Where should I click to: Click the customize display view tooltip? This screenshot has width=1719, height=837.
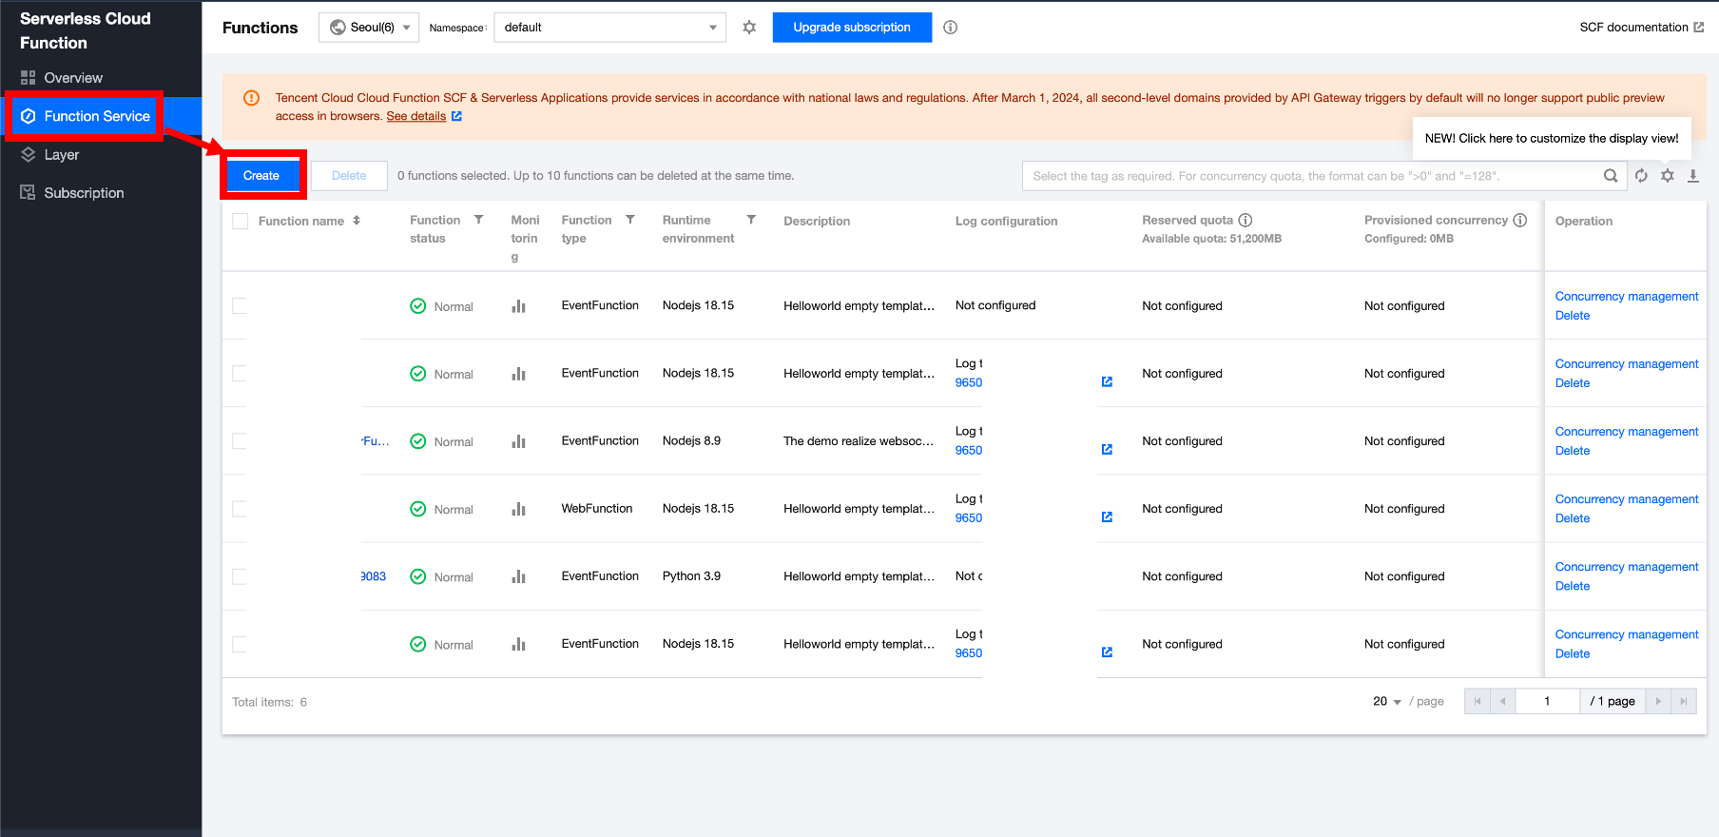[1552, 139]
